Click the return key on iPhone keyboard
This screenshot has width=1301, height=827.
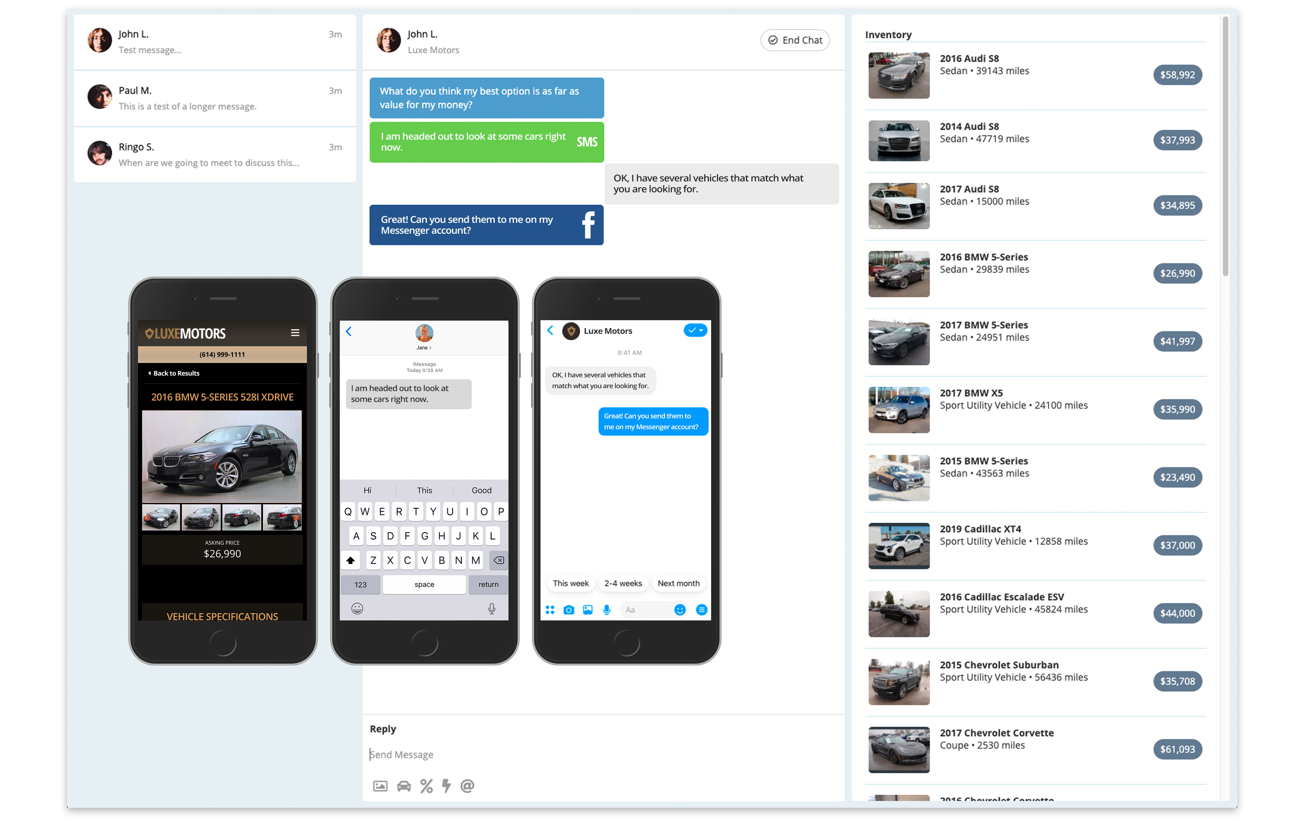click(x=488, y=584)
